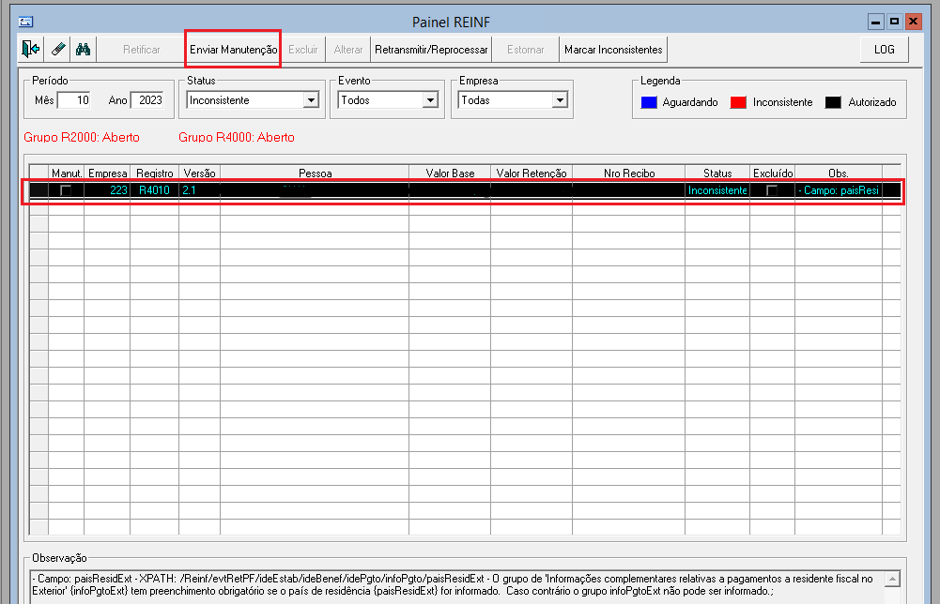Click the Excluído column header
This screenshot has width=940, height=604.
coord(773,173)
